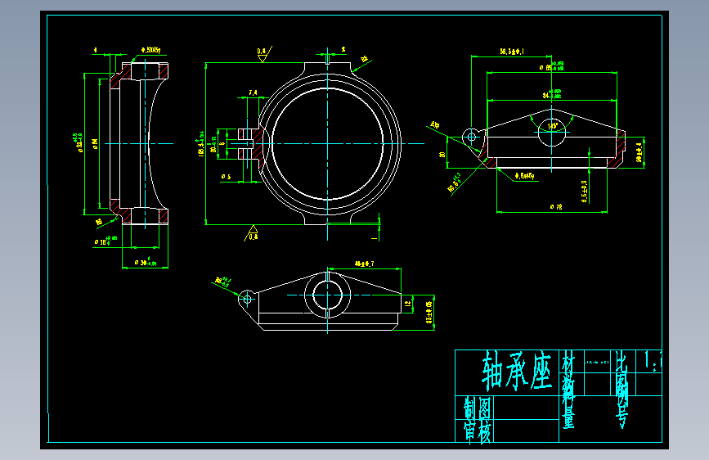709x460 pixels.
Task: Click the 44±0.7 dimension text
Action: coord(364,264)
